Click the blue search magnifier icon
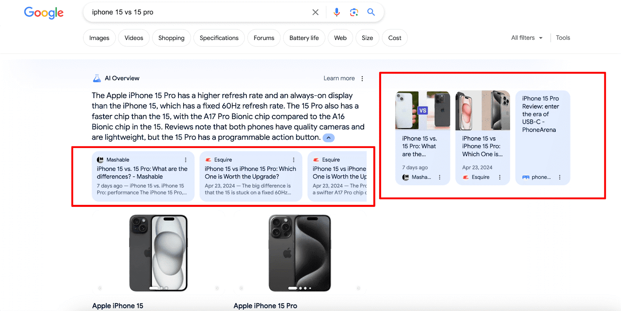This screenshot has height=311, width=621. coord(371,12)
